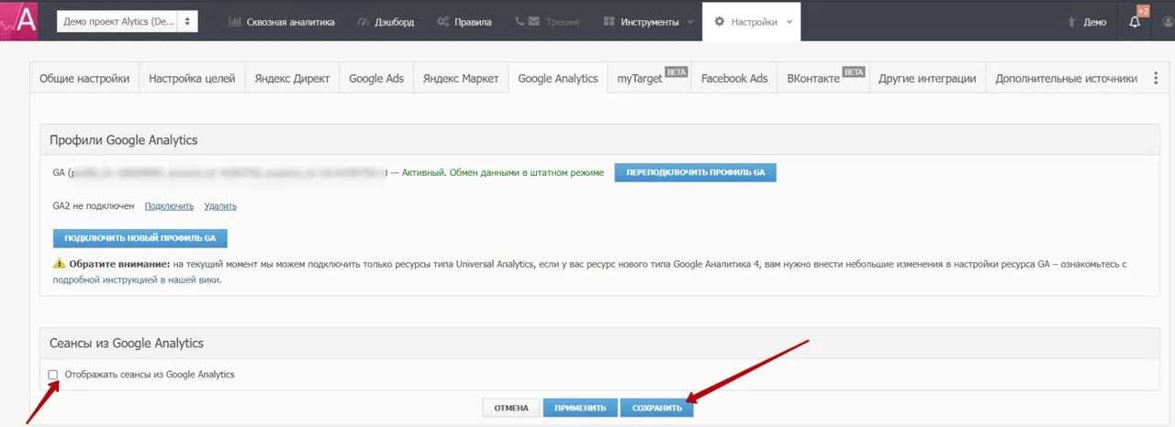This screenshot has height=427, width=1175.
Task: Open the notifications bell icon
Action: coord(1135,22)
